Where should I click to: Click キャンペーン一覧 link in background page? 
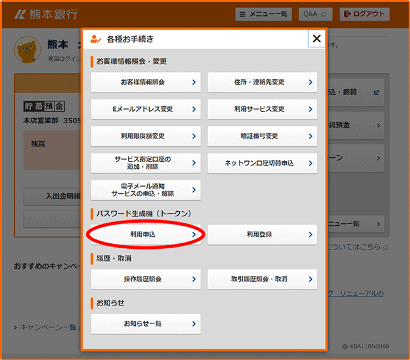coord(47,327)
